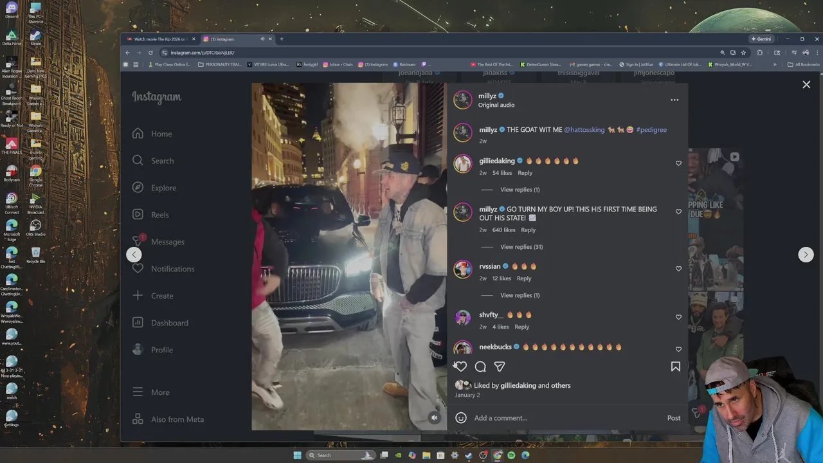This screenshot has height=463, width=823.
Task: Click the video to pause it
Action: 349,257
